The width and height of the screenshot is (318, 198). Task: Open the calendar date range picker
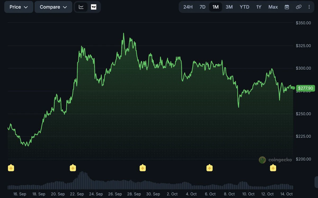[x=287, y=7]
